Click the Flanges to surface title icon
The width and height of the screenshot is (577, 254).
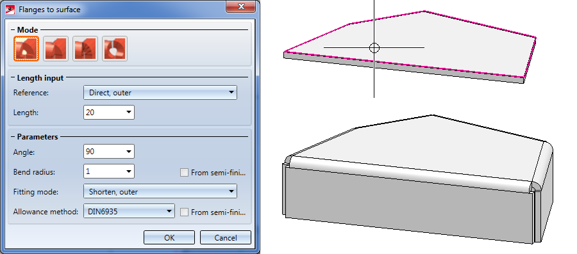tap(11, 9)
